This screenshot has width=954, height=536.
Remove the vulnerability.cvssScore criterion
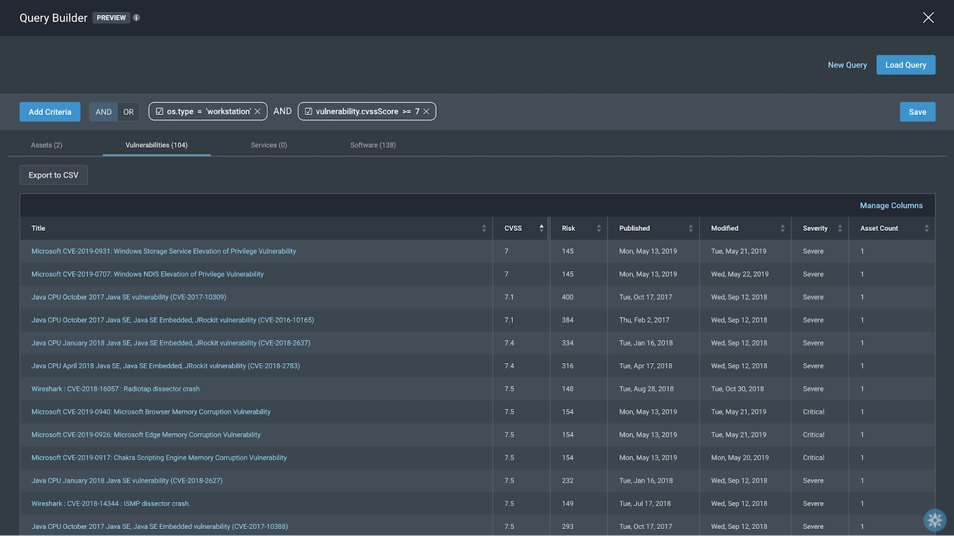[x=427, y=112]
